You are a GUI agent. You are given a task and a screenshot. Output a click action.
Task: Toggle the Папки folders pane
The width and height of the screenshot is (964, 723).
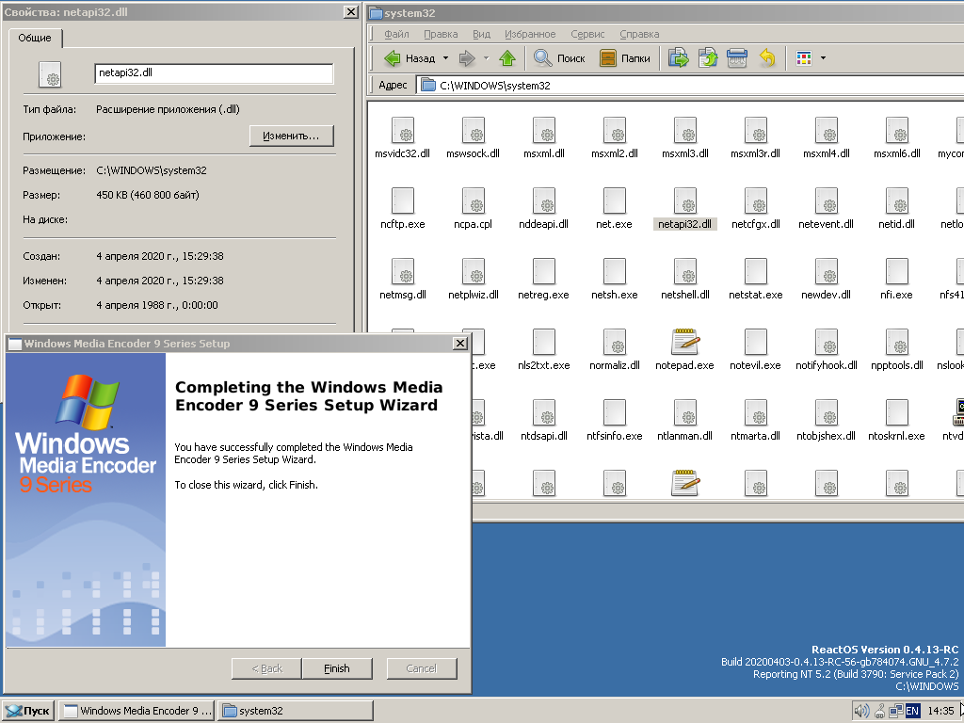625,58
